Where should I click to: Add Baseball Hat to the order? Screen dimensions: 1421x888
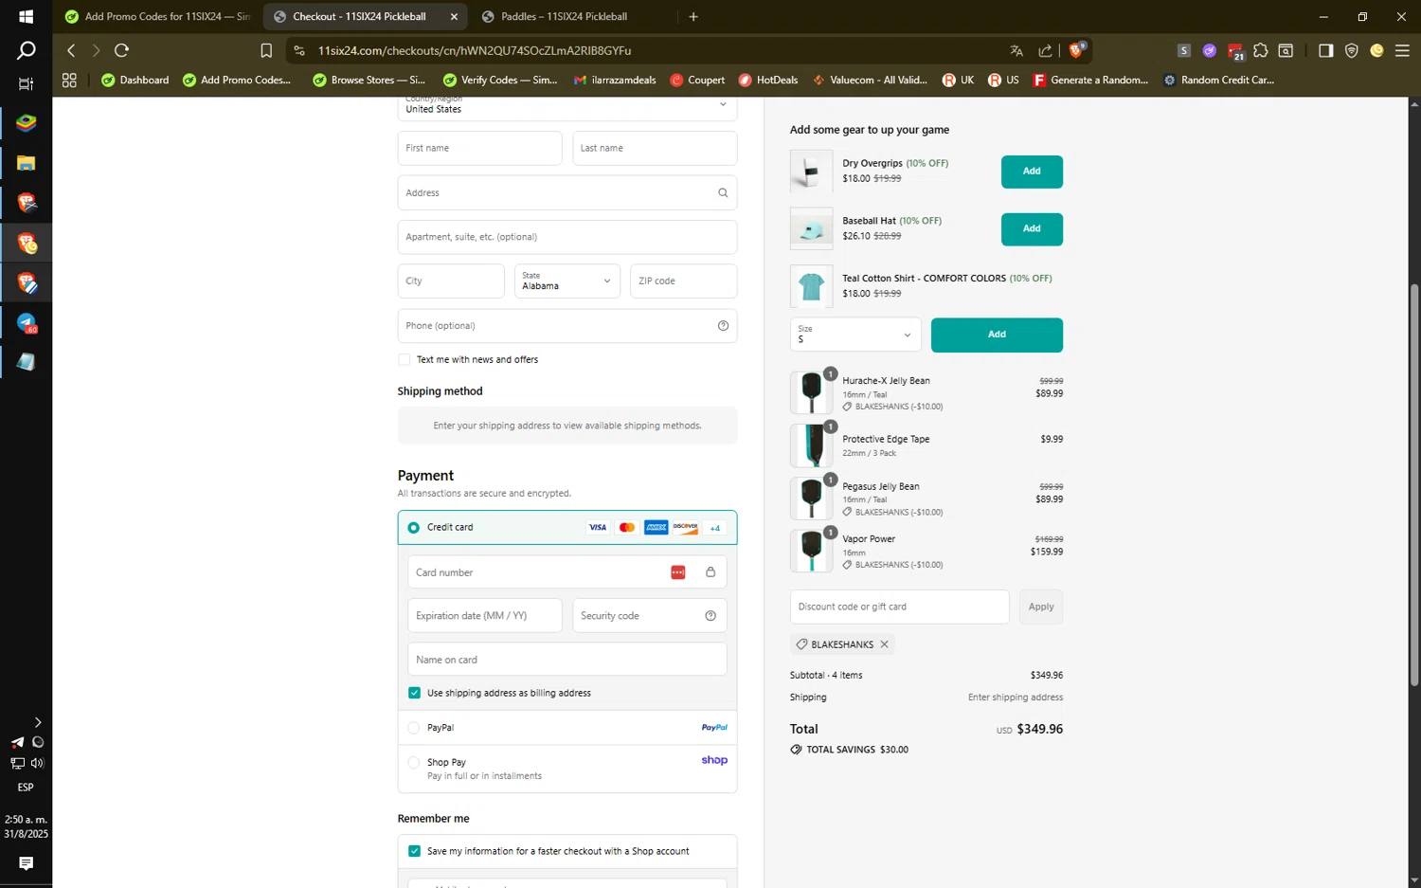click(1032, 229)
